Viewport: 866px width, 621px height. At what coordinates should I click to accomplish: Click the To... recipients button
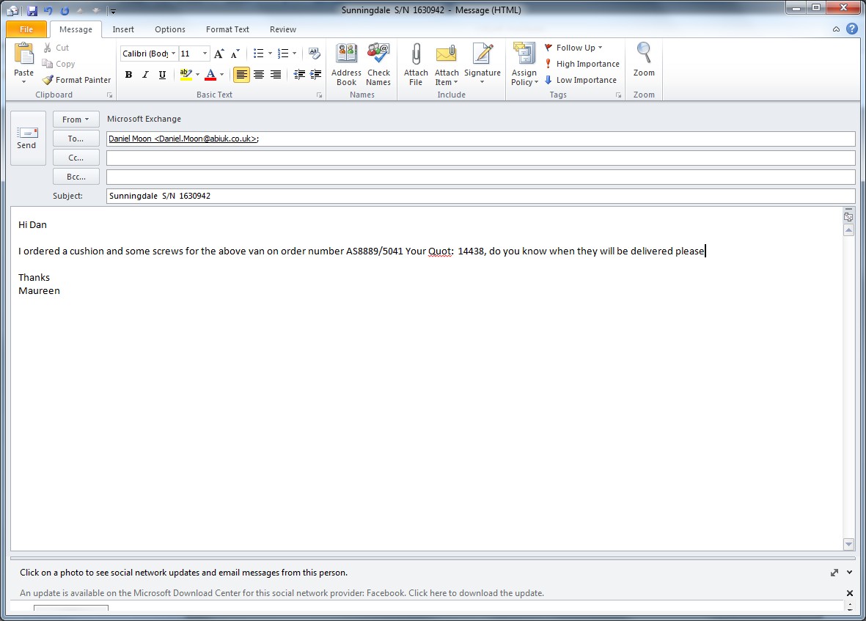76,139
